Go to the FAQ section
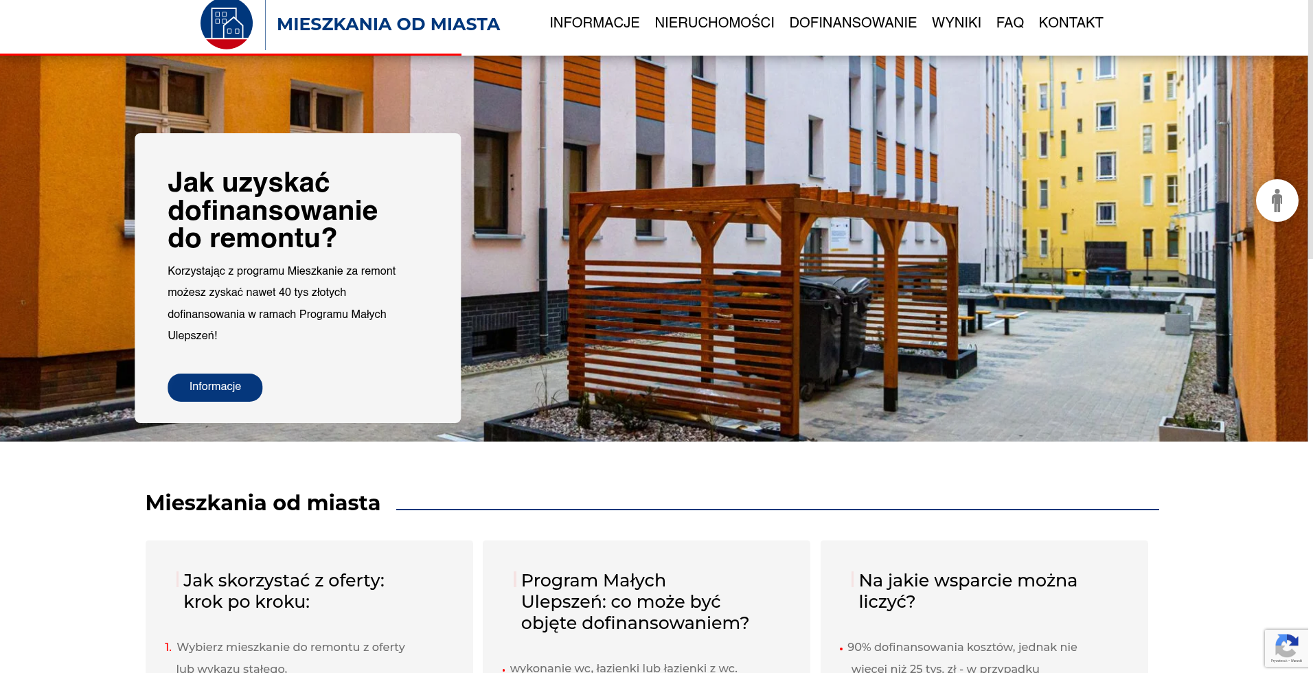Viewport: 1313px width, 673px height. tap(1010, 23)
